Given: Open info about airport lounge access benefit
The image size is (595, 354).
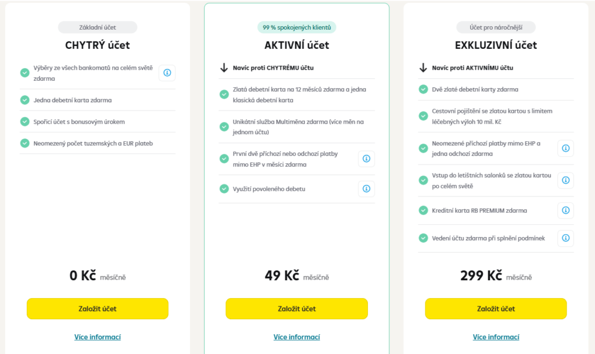Looking at the screenshot, I should pyautogui.click(x=565, y=181).
